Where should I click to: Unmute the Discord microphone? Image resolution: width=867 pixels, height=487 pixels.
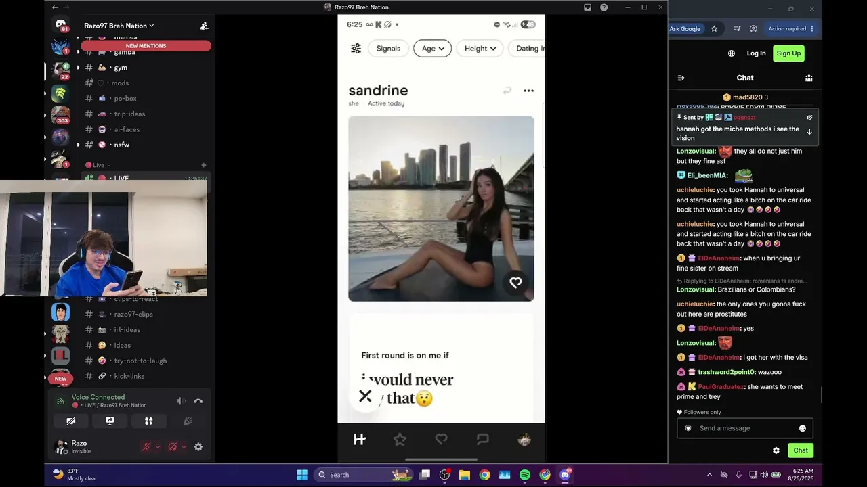[x=146, y=447]
